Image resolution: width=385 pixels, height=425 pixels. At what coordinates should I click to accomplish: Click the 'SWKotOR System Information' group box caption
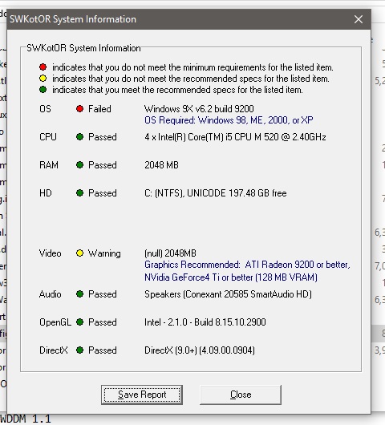[83, 48]
